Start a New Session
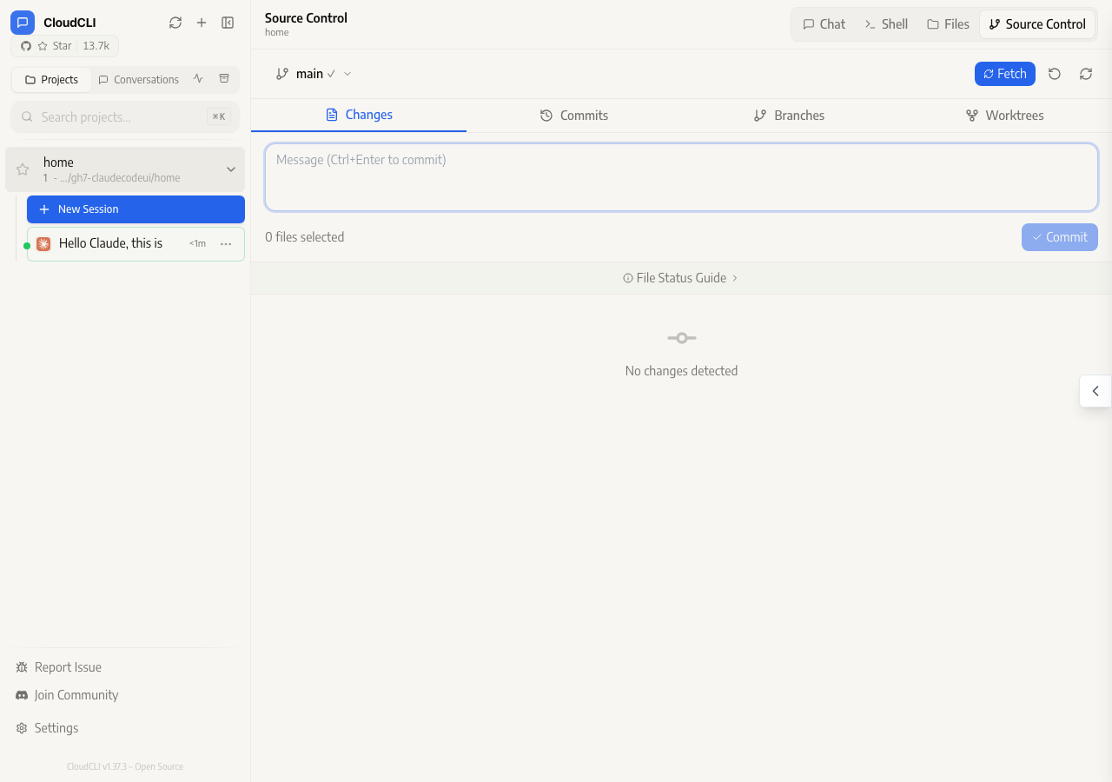Image resolution: width=1112 pixels, height=782 pixels. point(136,209)
